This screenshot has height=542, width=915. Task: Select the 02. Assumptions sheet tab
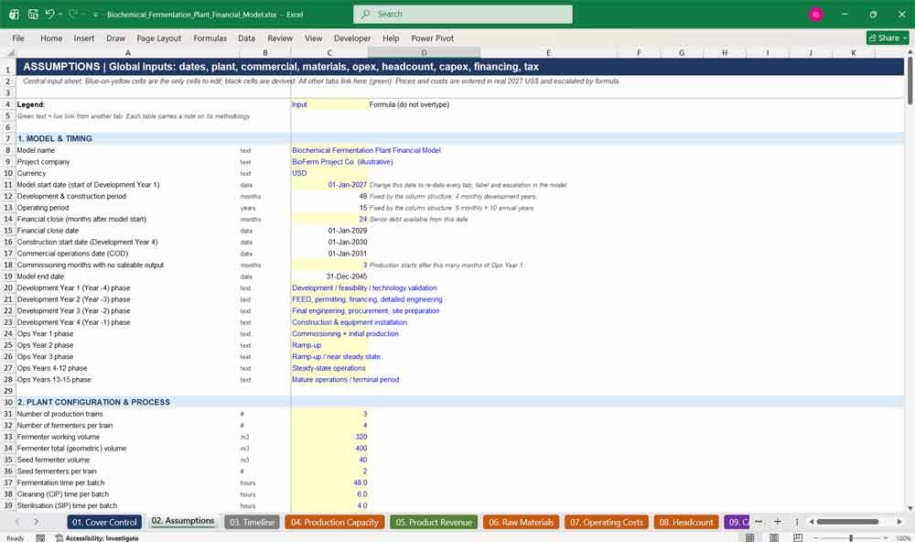pos(183,522)
